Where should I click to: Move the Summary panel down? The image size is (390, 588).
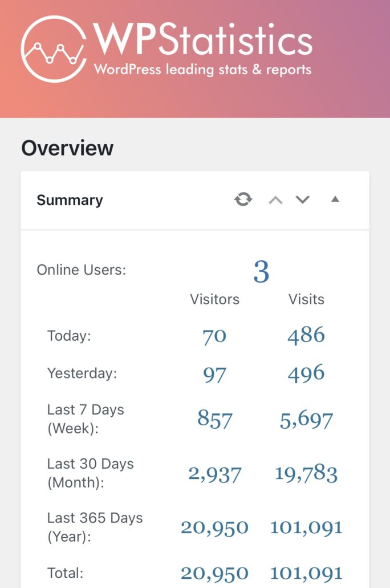(303, 200)
